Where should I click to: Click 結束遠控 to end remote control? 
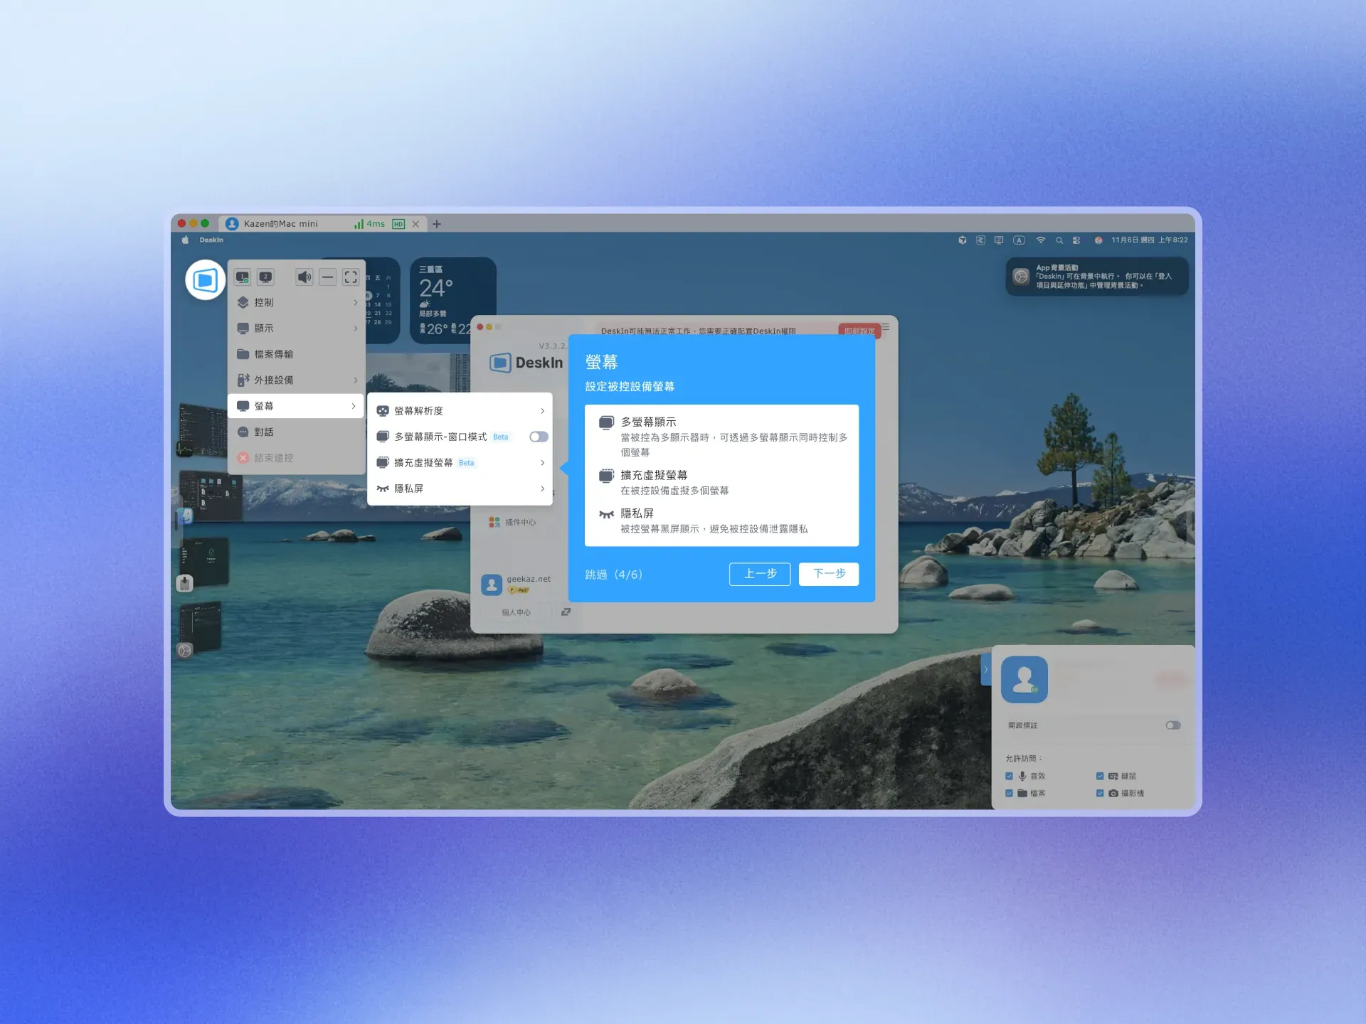click(x=296, y=458)
